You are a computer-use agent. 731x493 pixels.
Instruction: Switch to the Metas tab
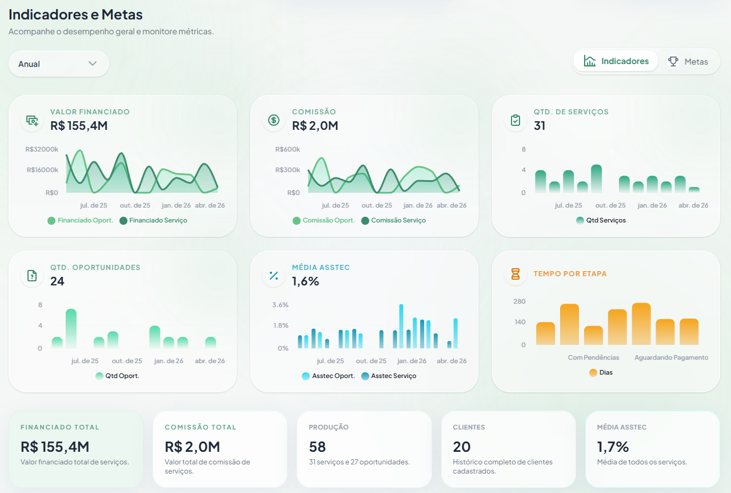click(x=688, y=62)
